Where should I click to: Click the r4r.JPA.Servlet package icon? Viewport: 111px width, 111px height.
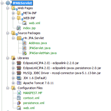[x=19, y=38]
